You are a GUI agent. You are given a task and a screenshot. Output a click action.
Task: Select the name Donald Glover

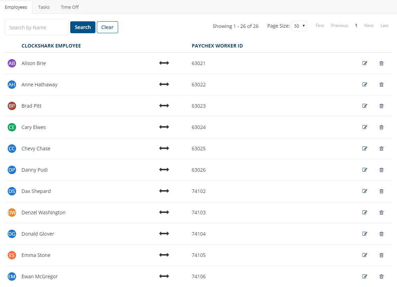pyautogui.click(x=38, y=234)
